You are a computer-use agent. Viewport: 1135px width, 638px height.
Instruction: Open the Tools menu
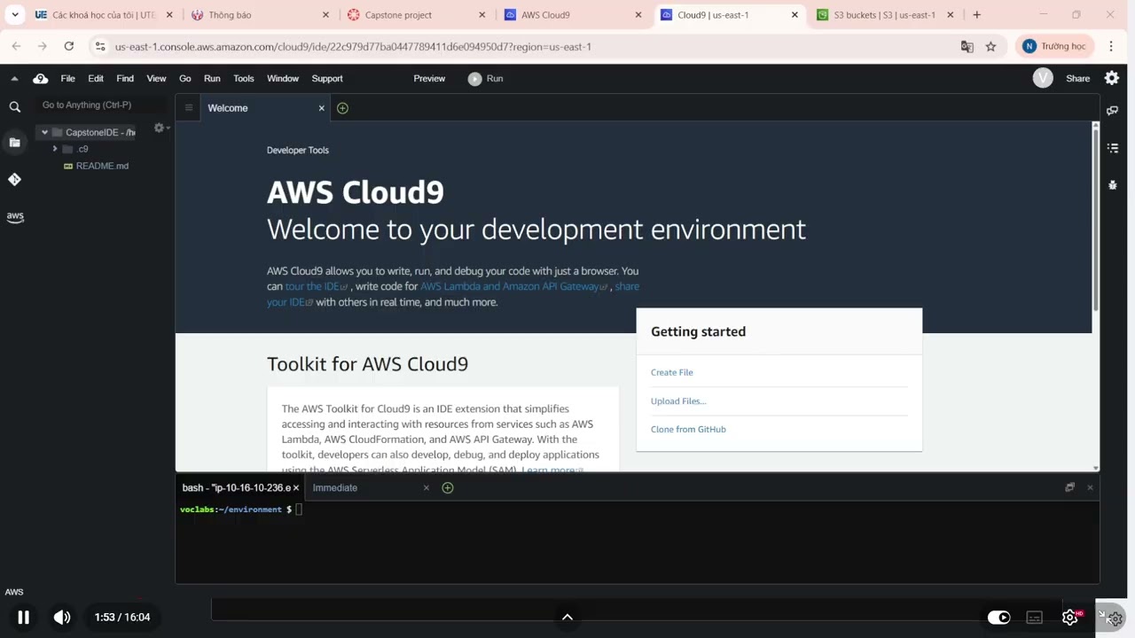click(244, 79)
